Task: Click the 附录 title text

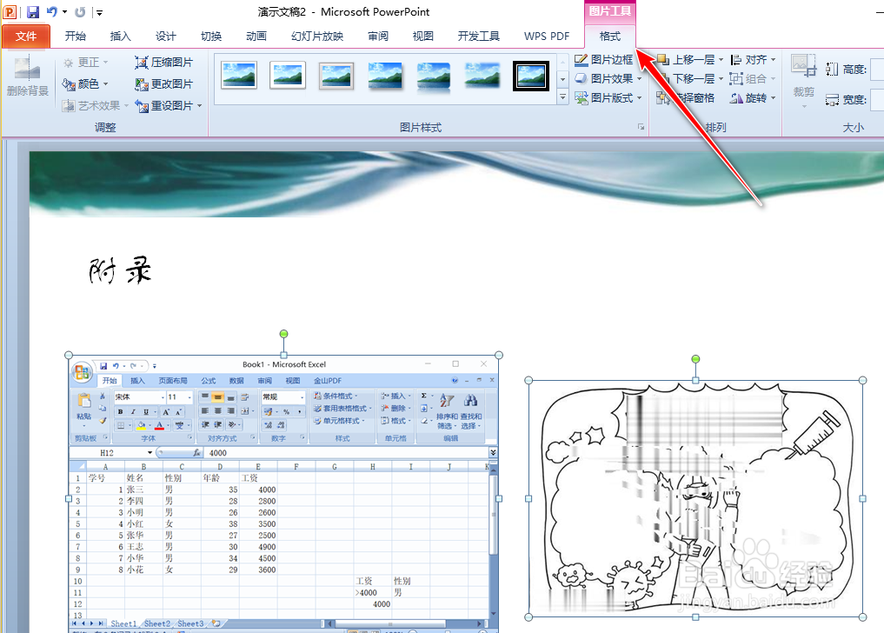Action: 121,270
